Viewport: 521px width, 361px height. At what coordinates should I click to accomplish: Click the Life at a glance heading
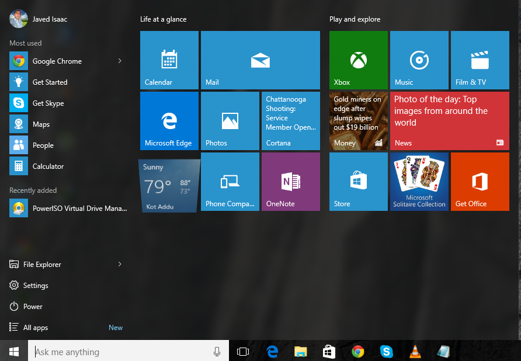(163, 19)
